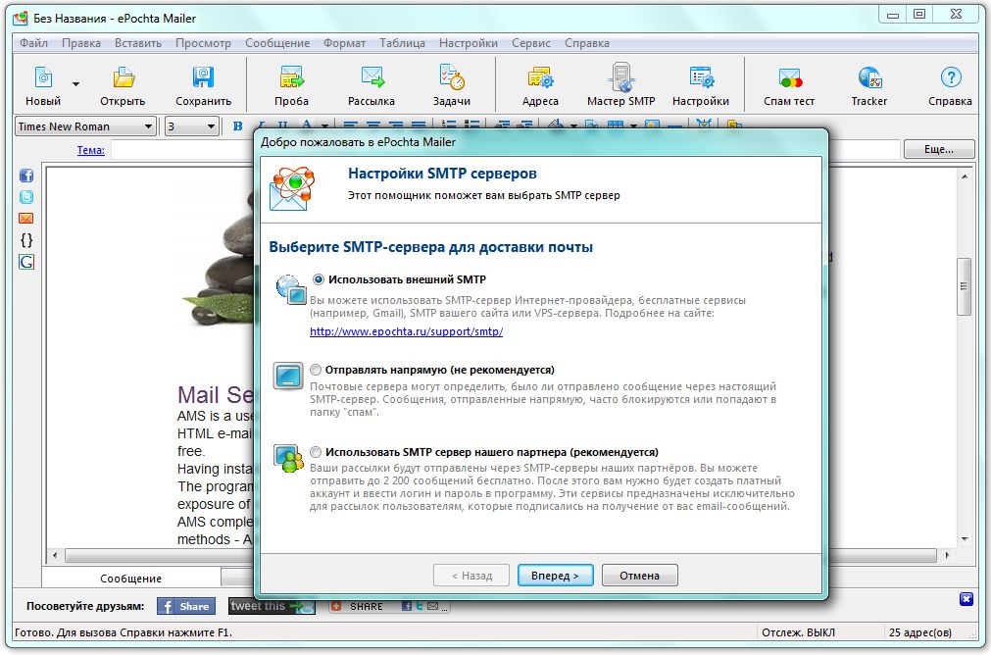
Task: Open the Таблица menu
Action: [402, 43]
